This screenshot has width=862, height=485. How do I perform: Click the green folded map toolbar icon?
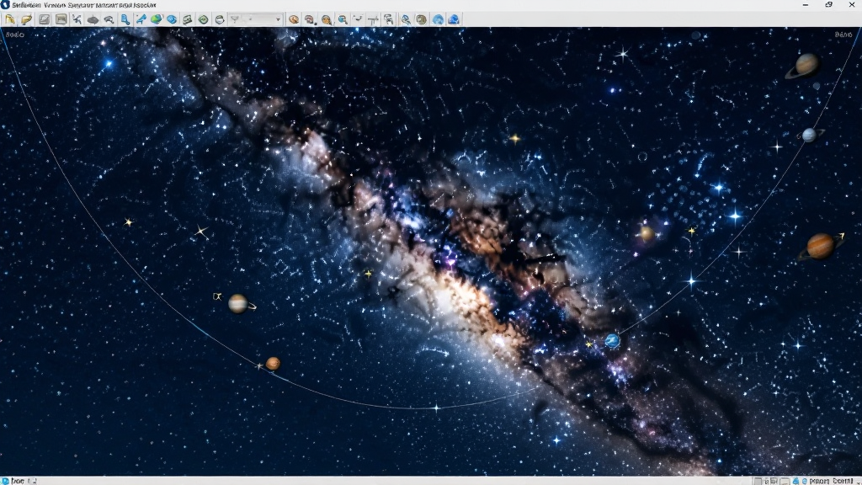coord(188,19)
